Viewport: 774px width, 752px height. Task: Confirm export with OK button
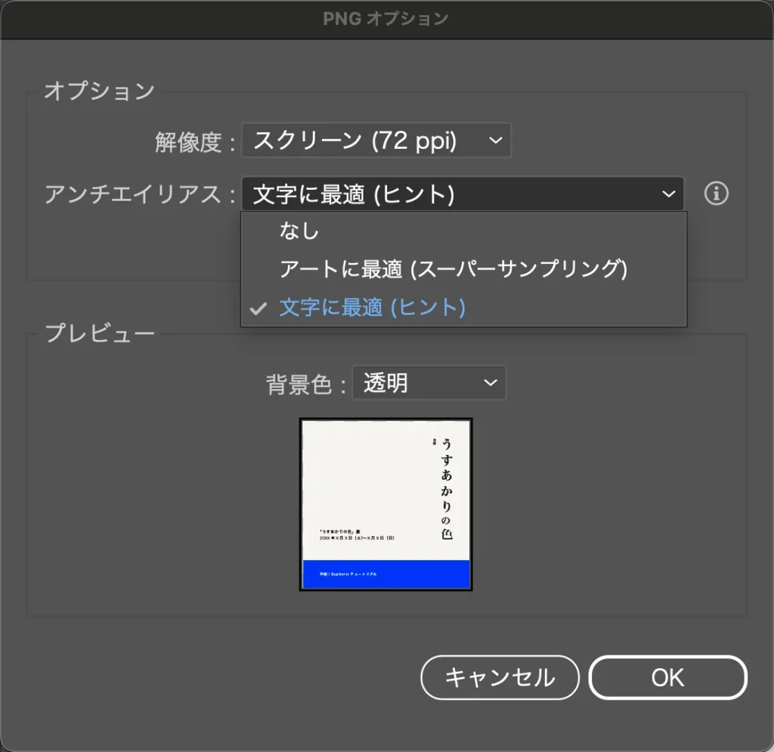(667, 677)
